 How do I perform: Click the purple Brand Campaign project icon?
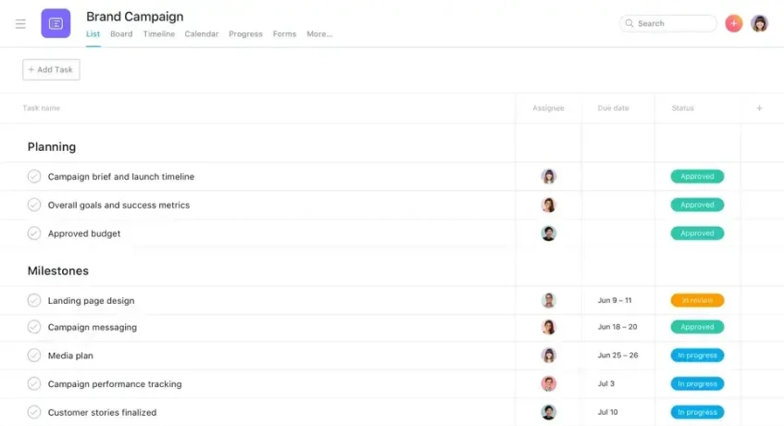point(56,24)
